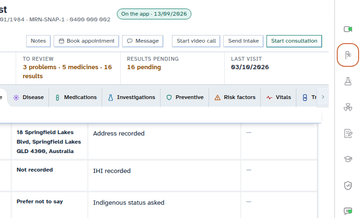The height and width of the screenshot is (218, 361).
Task: Switch to the Medications tab
Action: [x=76, y=98]
